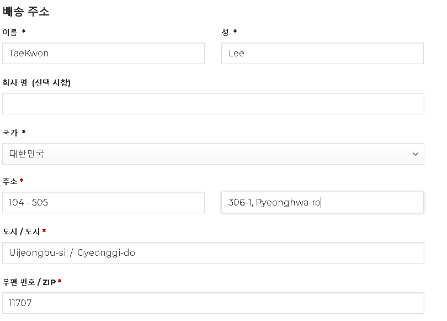Select the address field containing 104 - 505
This screenshot has width=447, height=321.
[x=104, y=202]
